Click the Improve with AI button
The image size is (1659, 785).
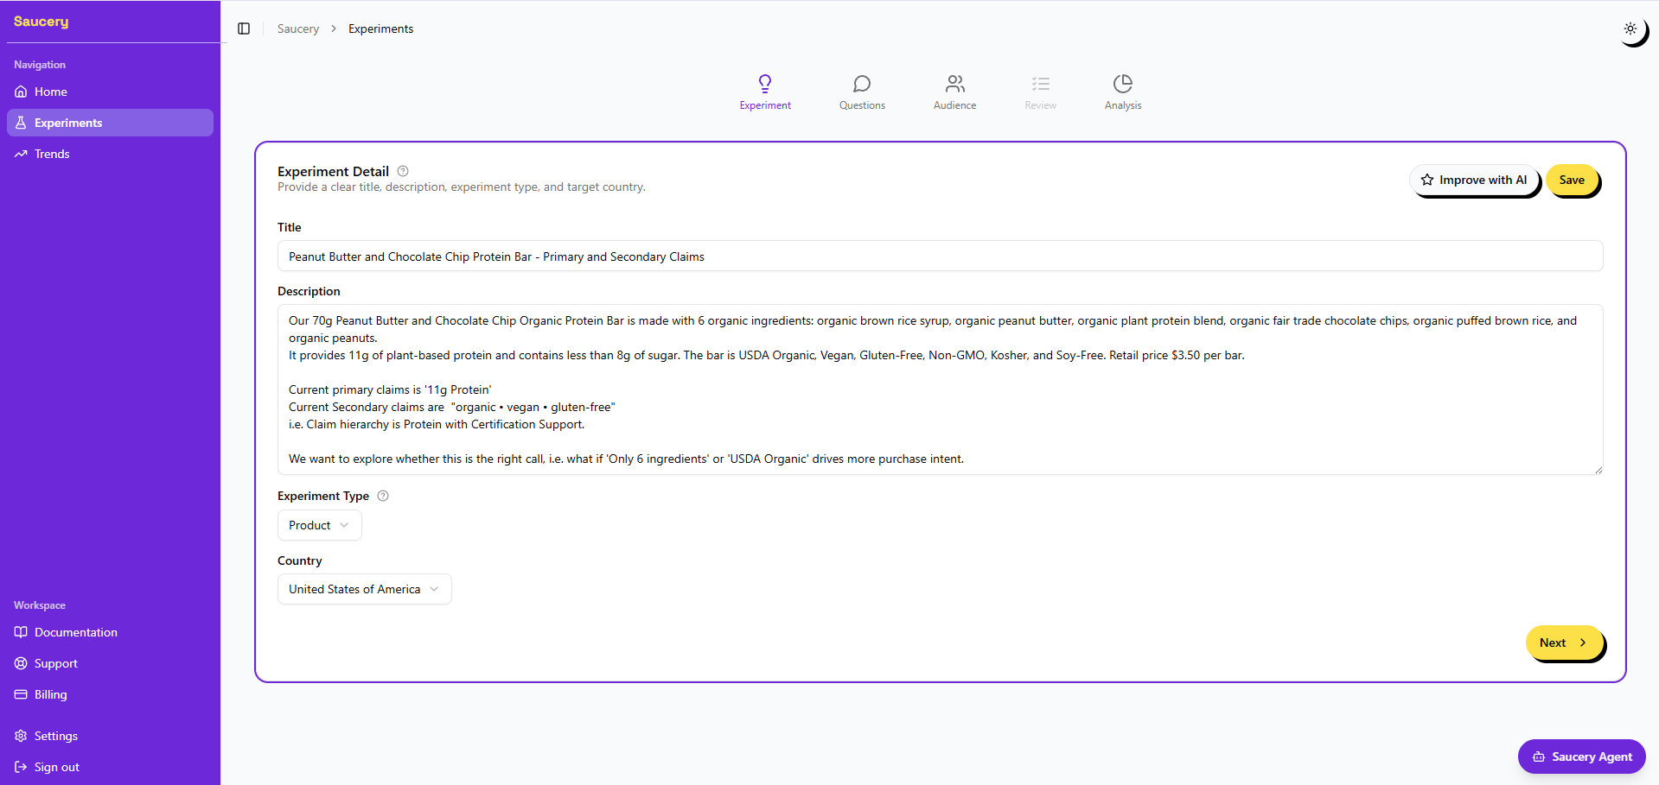[1474, 180]
